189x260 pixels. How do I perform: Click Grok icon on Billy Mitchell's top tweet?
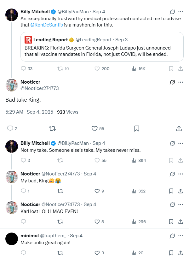click(172, 12)
